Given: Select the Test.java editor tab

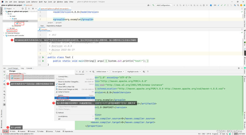Looking at the screenshot, I should 44,29.
